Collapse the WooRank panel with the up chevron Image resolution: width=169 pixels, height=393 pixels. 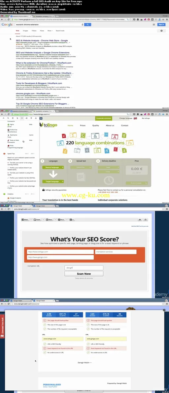click(4, 118)
